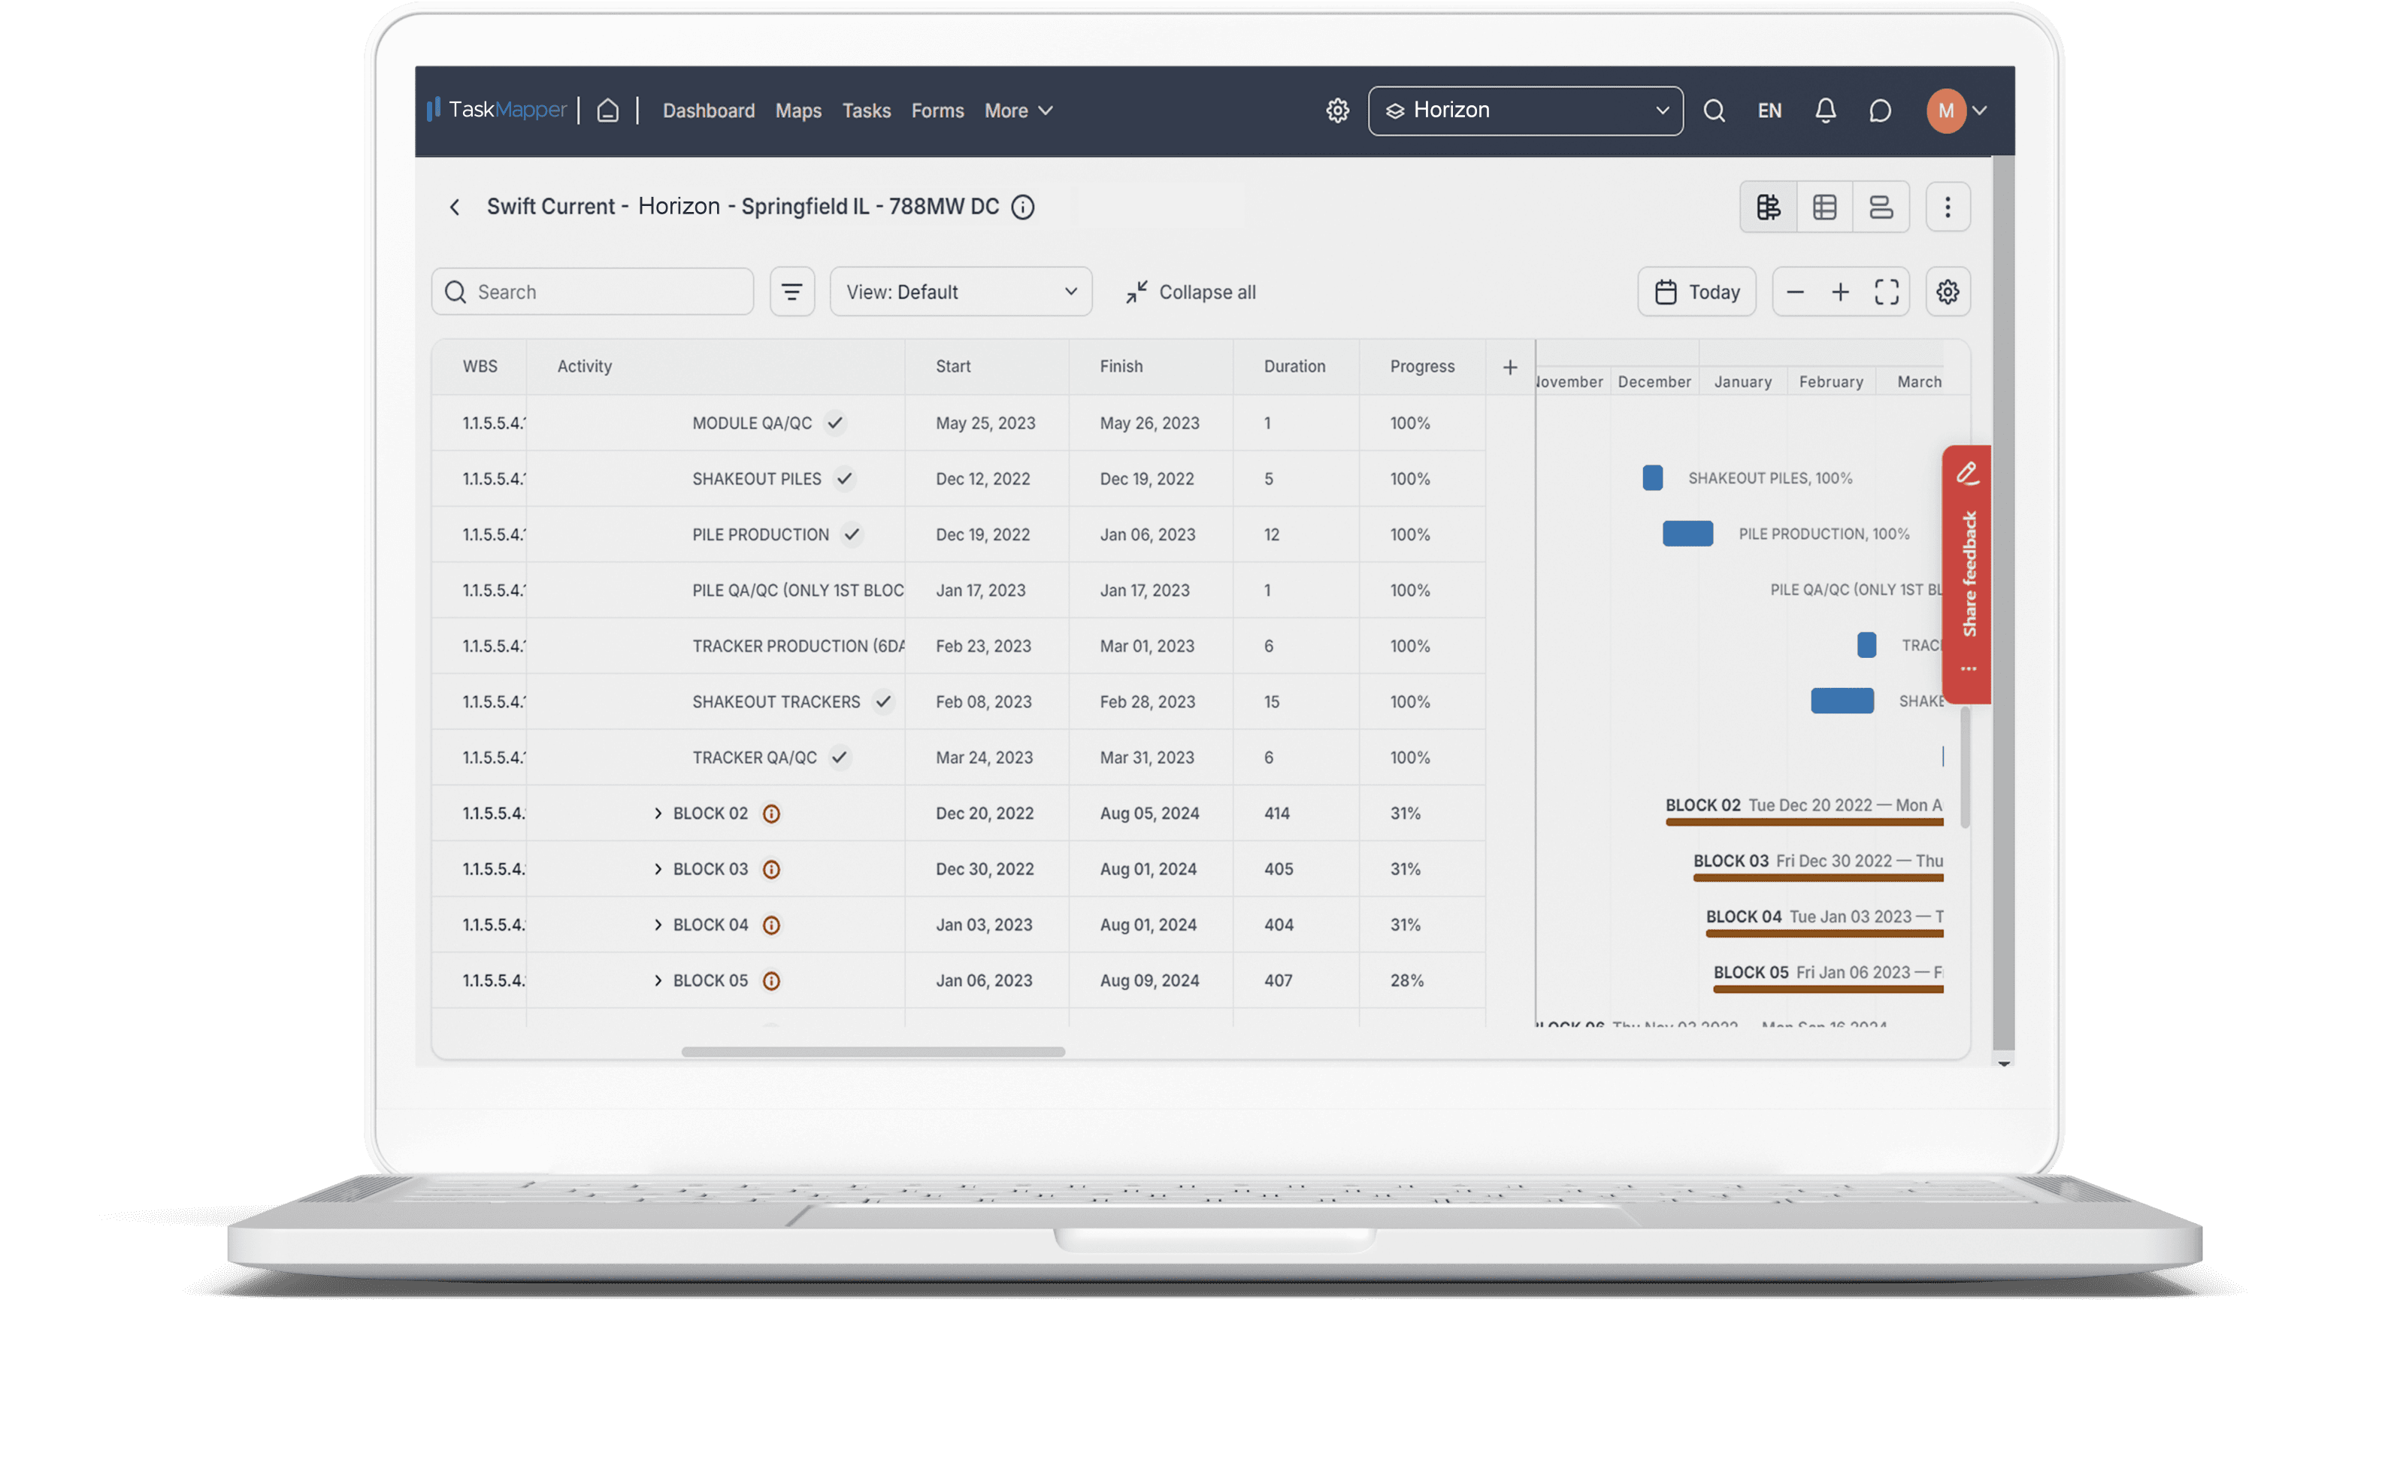Viewport: 2397px width, 1460px height.
Task: Select the list view icon
Action: tap(1878, 205)
